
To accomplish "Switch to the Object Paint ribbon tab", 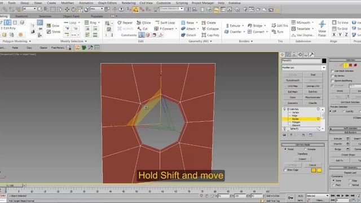I will pyautogui.click(x=71, y=16).
